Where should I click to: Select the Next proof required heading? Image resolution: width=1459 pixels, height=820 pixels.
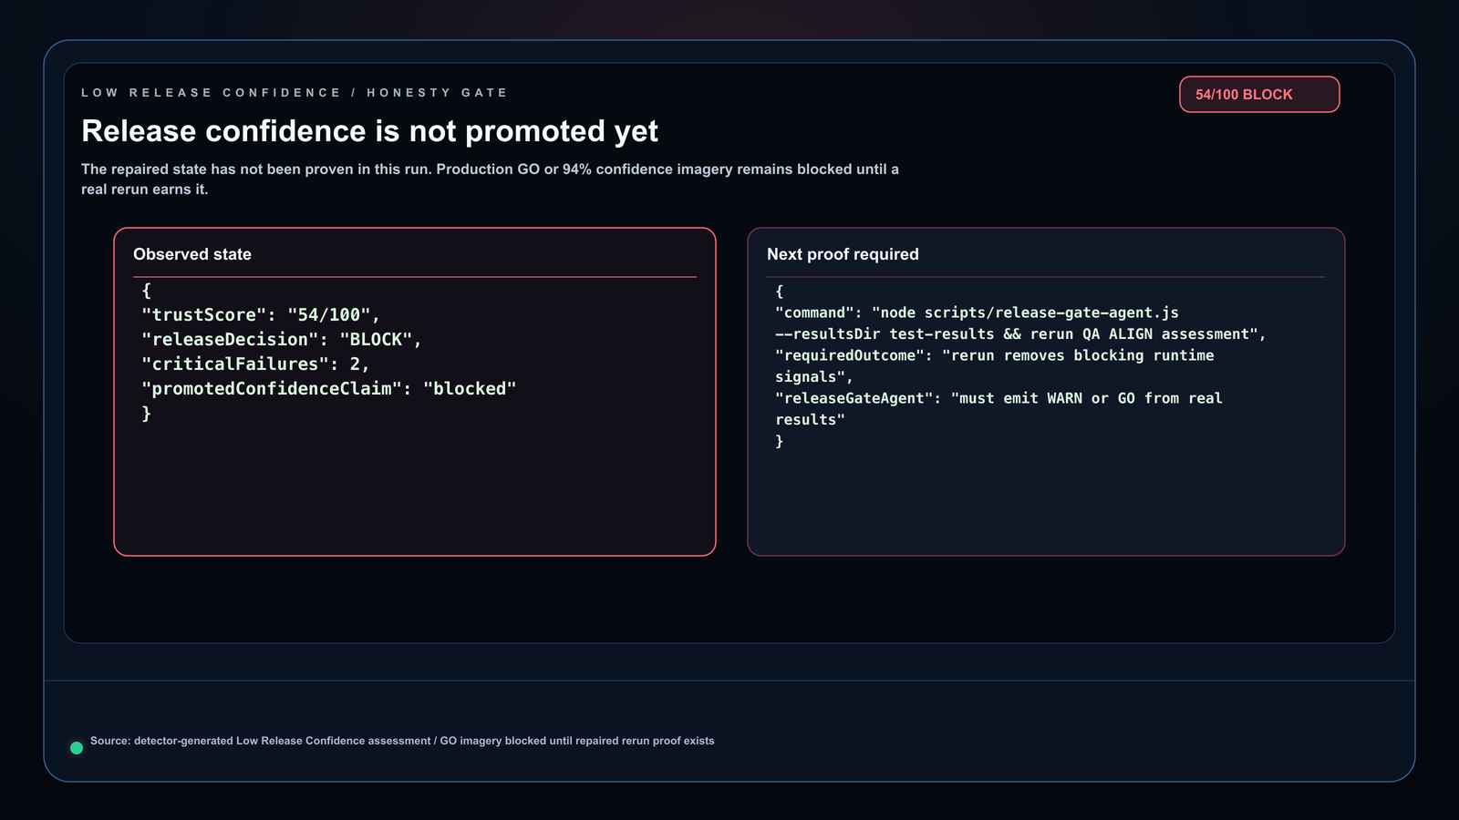(x=843, y=254)
